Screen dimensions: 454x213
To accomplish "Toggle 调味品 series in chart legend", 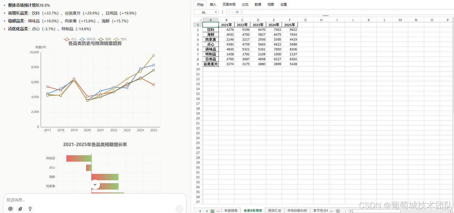I will pos(88,39).
